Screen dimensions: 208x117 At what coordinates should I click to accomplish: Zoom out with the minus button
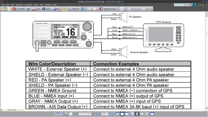tap(99, 114)
